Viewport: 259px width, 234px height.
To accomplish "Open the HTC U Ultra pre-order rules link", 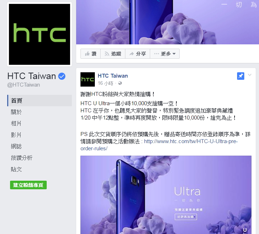I will (x=159, y=145).
